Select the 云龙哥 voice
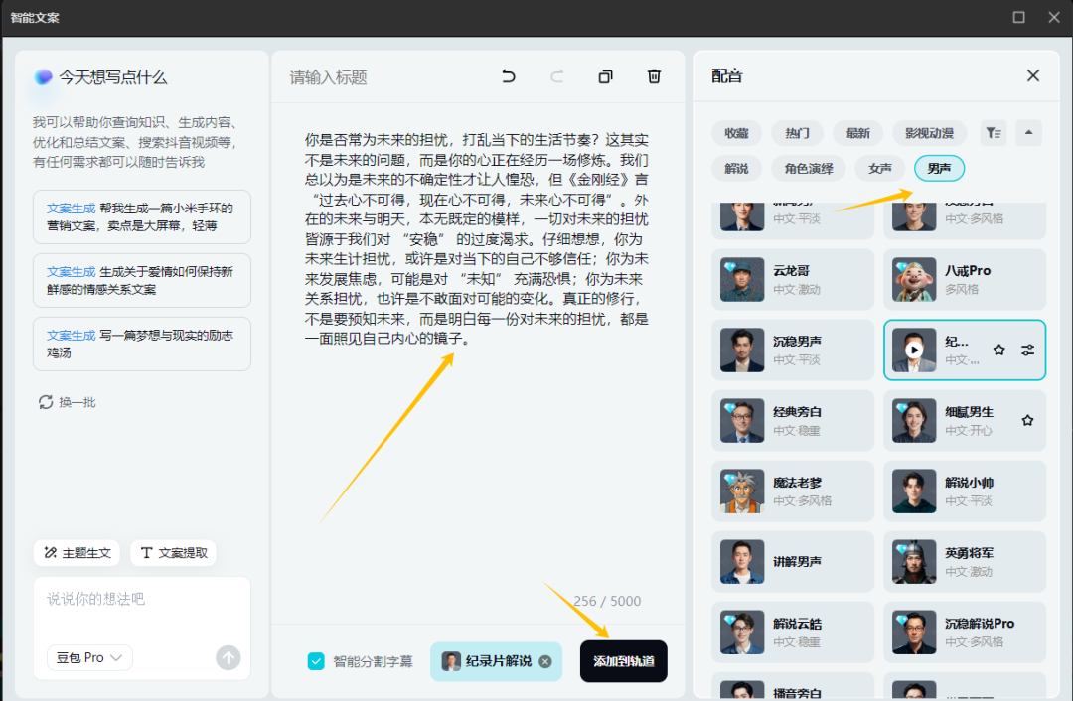Image resolution: width=1073 pixels, height=701 pixels. (793, 280)
